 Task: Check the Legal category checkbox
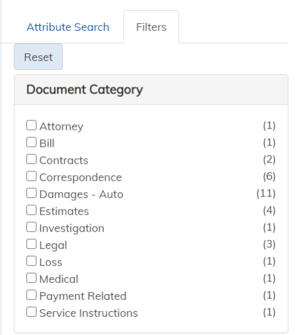pyautogui.click(x=31, y=244)
